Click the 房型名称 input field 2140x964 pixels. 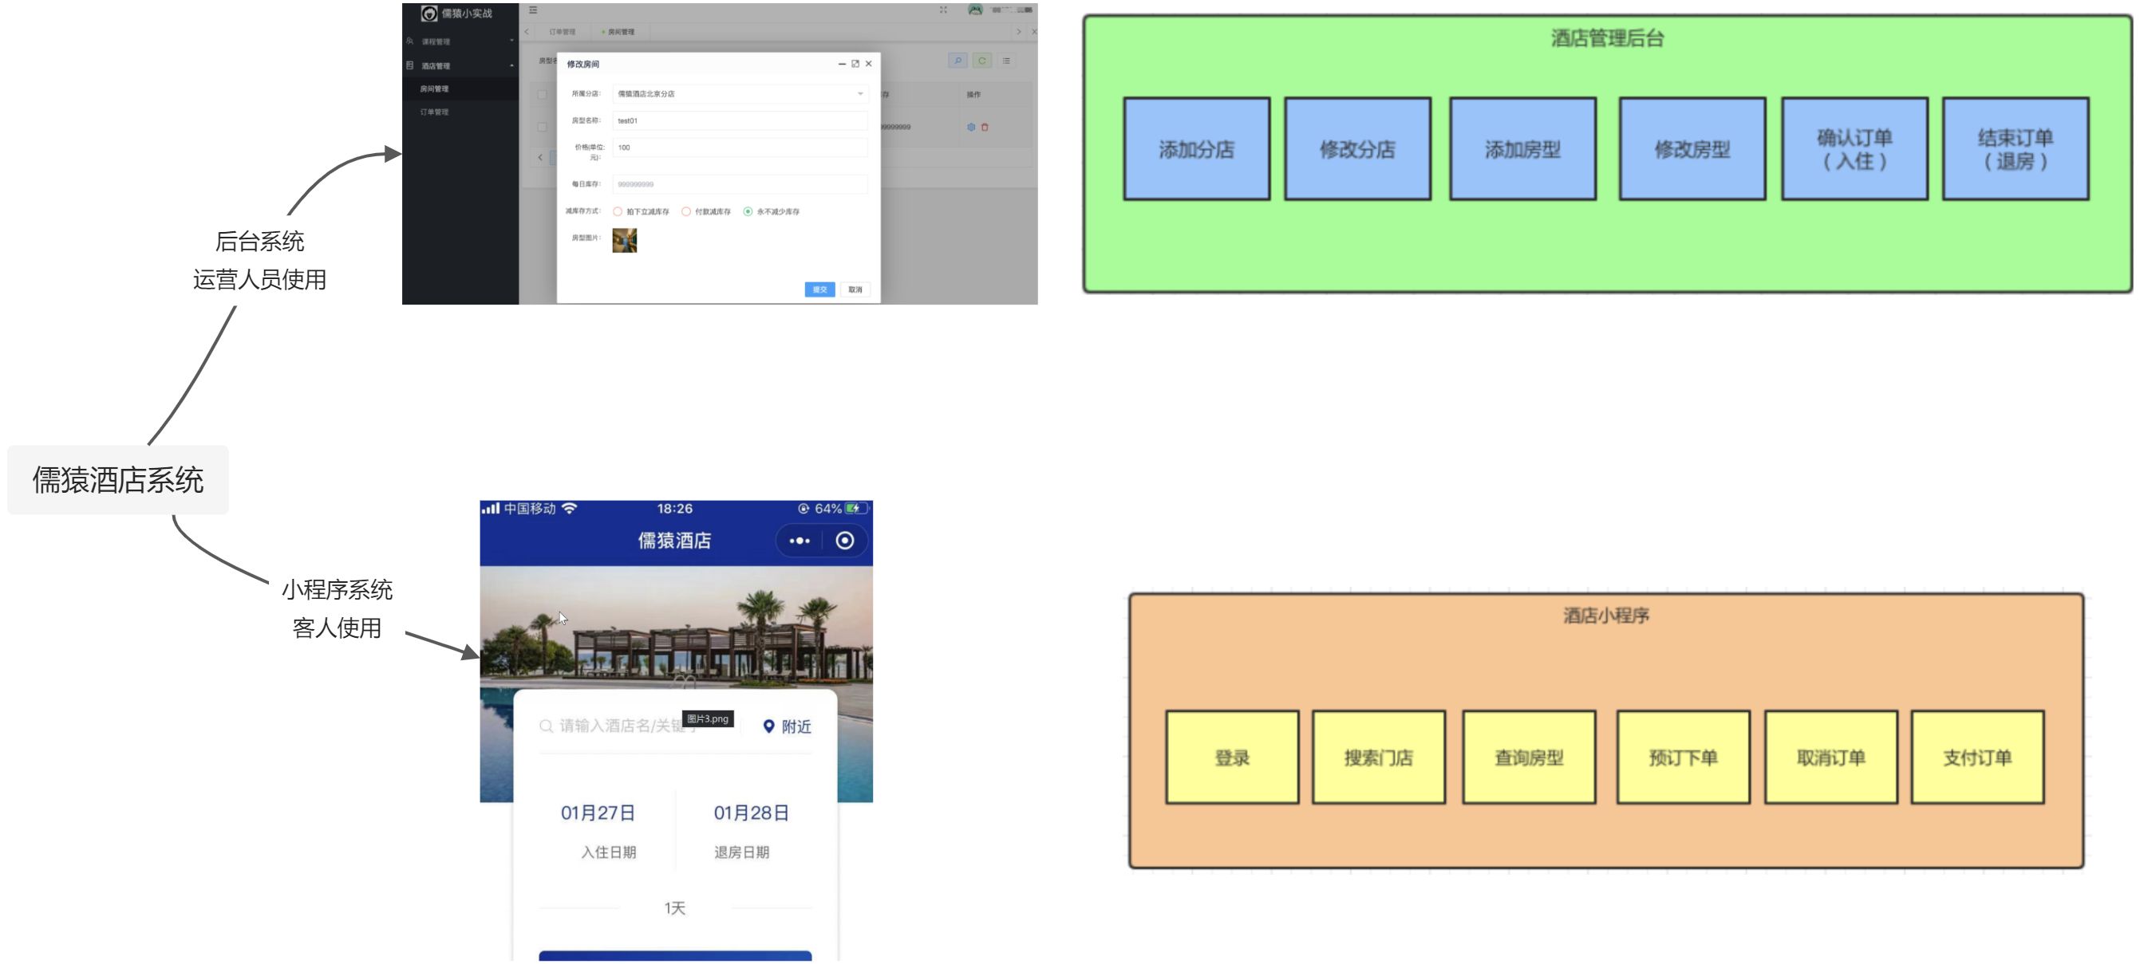(740, 121)
